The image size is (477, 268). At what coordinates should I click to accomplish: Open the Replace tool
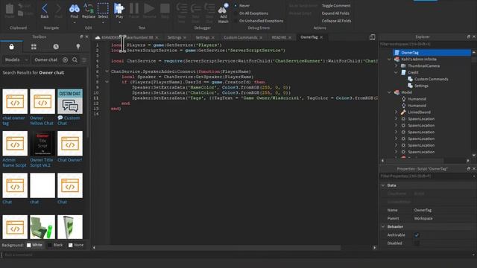[89, 11]
